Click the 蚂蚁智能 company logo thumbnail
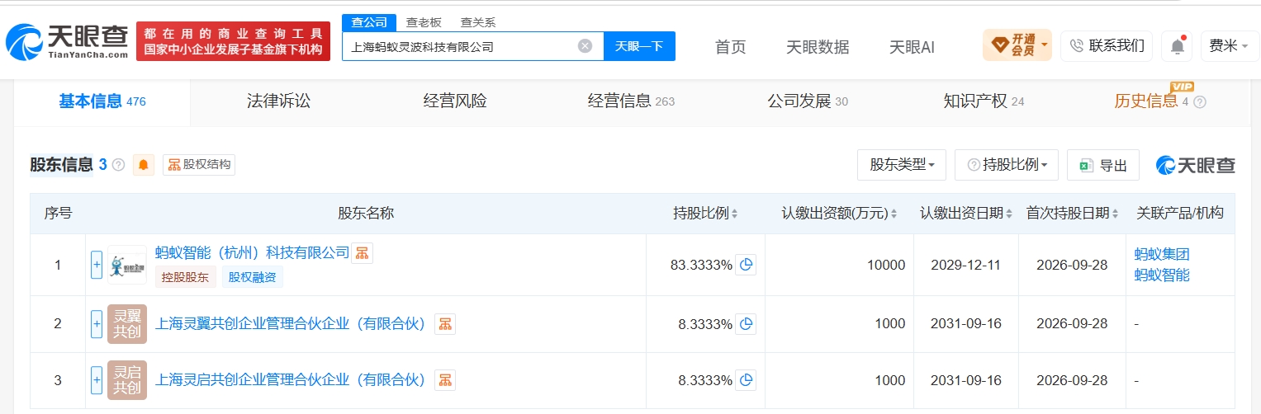The width and height of the screenshot is (1261, 414). point(127,265)
